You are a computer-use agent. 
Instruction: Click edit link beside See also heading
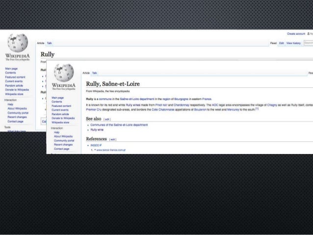pyautogui.click(x=107, y=119)
